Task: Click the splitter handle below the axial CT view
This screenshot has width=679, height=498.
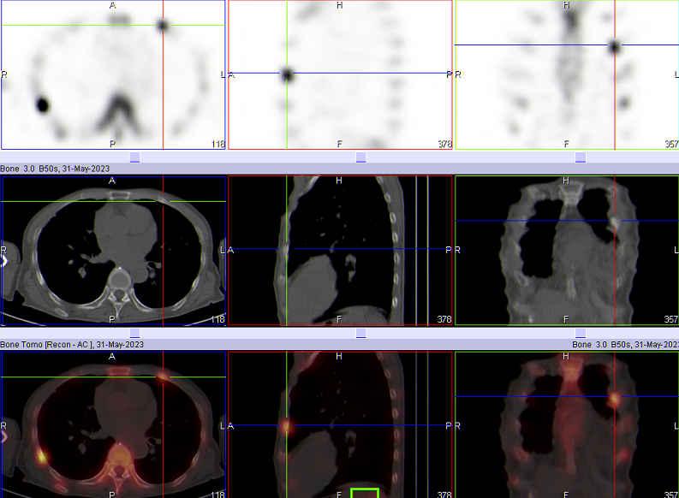Action: (x=134, y=333)
